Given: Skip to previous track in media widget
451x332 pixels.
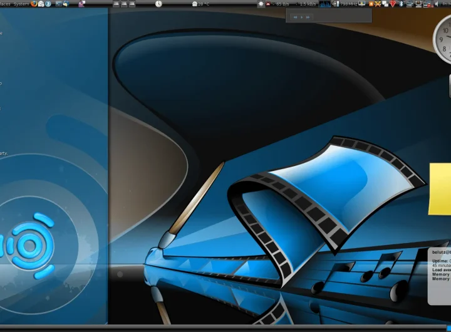Looking at the screenshot, I should [x=295, y=18].
